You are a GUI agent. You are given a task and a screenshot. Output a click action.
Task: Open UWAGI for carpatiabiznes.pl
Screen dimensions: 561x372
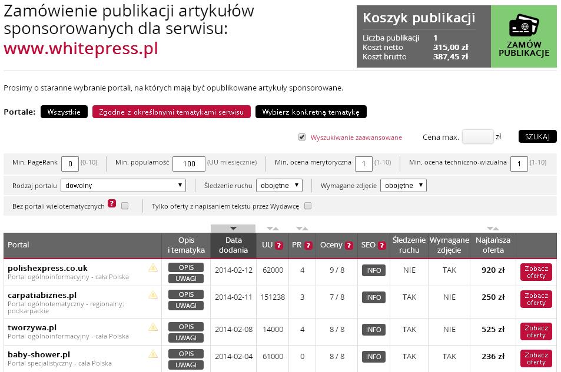tap(186, 306)
